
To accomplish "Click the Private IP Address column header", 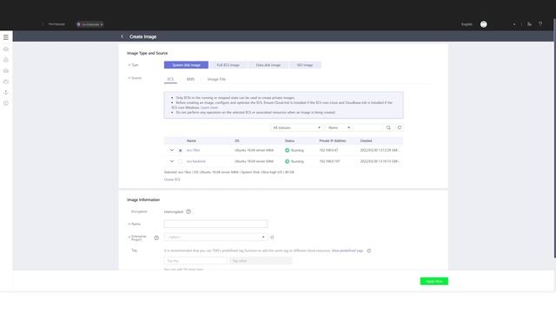I will [333, 140].
